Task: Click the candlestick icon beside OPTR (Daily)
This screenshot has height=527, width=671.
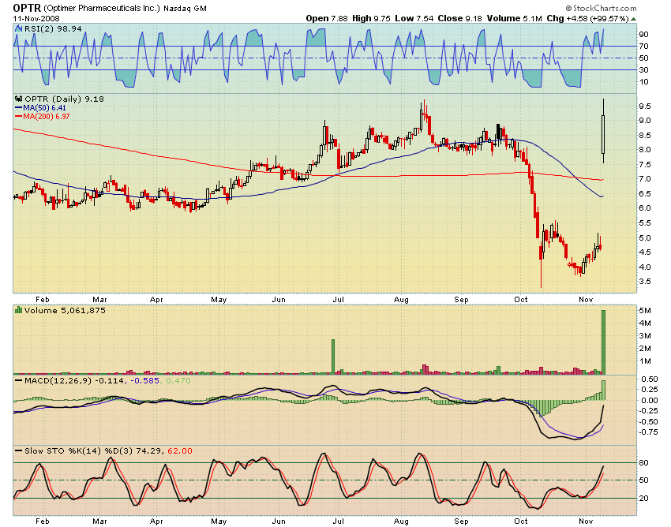Action: click(x=18, y=99)
